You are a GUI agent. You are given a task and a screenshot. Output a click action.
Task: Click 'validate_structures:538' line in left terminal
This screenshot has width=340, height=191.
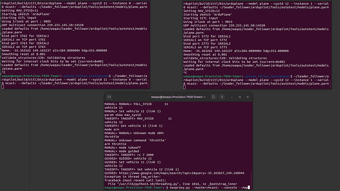(x=43, y=58)
